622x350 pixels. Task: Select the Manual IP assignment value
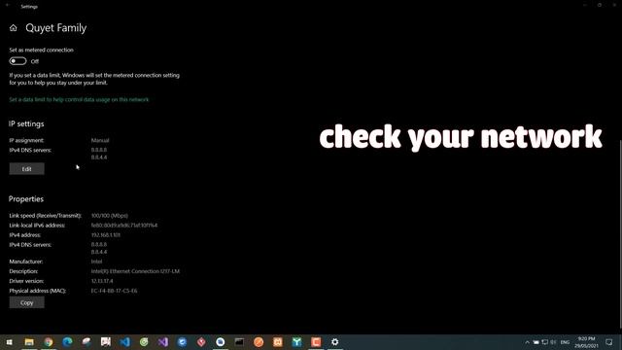pos(100,140)
